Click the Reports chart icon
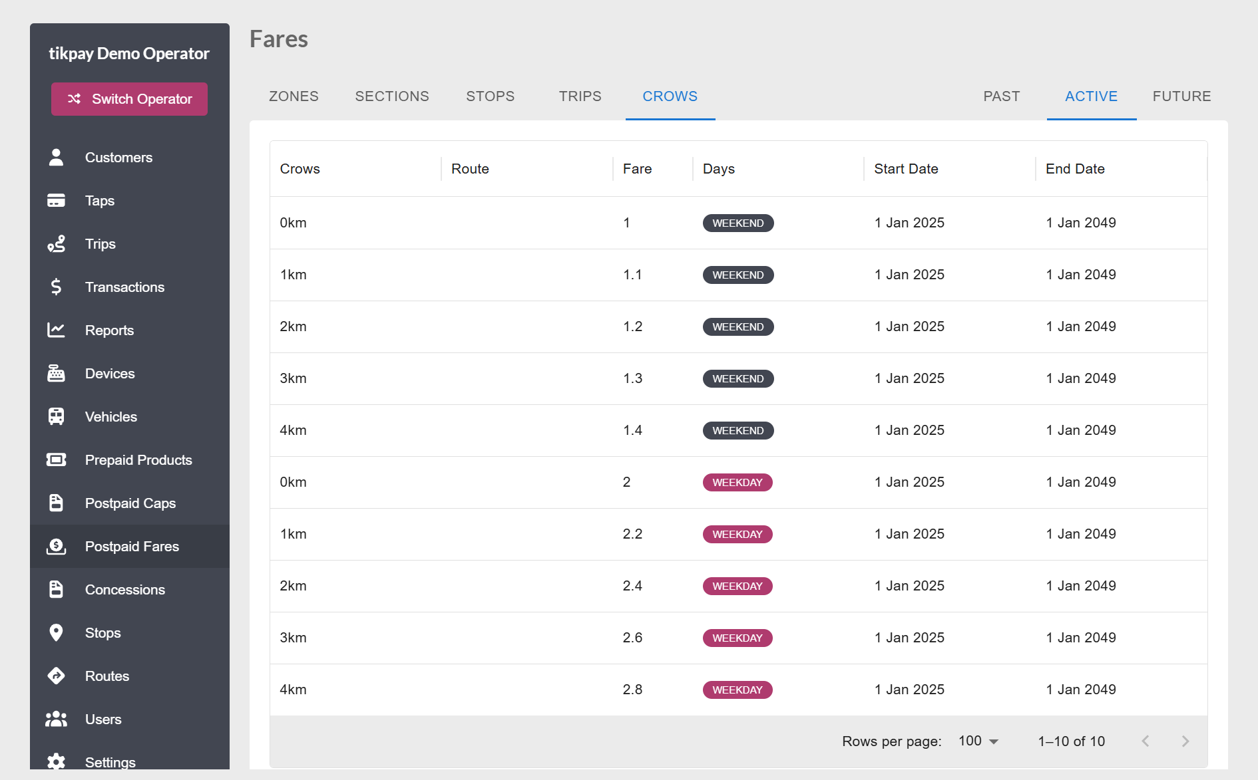This screenshot has width=1258, height=780. click(x=57, y=330)
